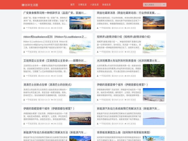Open the 八卦生活 navigation item

tap(94, 5)
